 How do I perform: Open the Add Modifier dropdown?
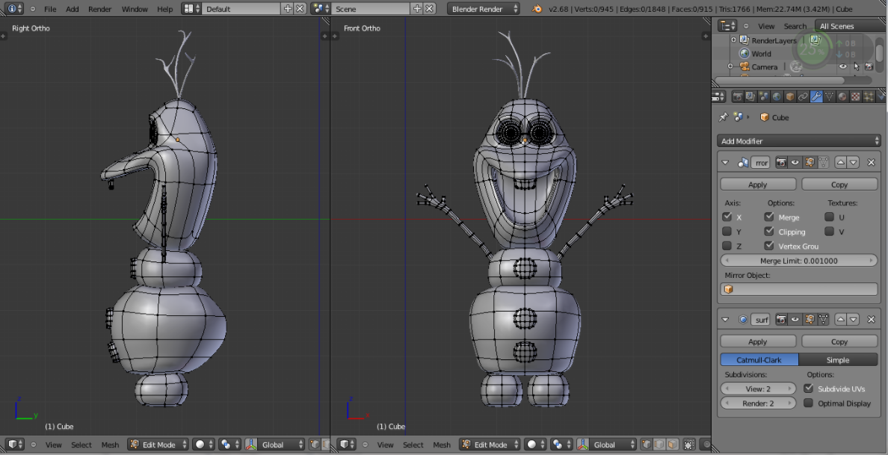click(x=798, y=141)
